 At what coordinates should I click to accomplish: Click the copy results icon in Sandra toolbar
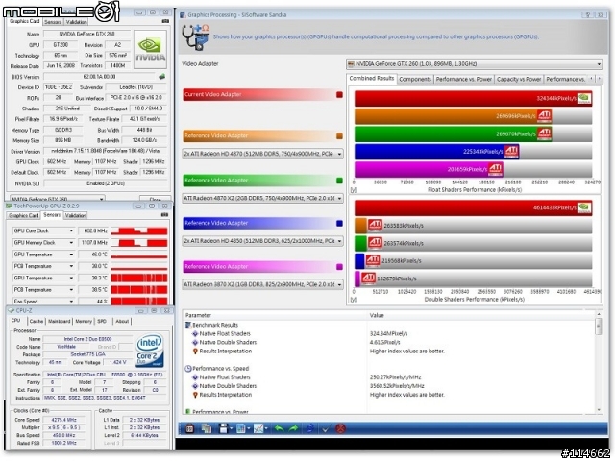click(x=207, y=428)
